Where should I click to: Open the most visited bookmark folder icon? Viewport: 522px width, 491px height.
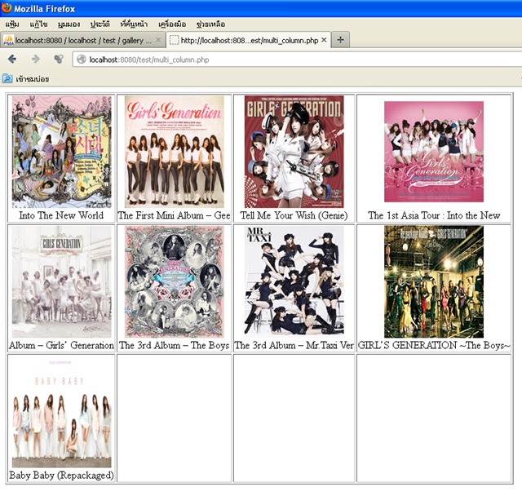pyautogui.click(x=7, y=79)
